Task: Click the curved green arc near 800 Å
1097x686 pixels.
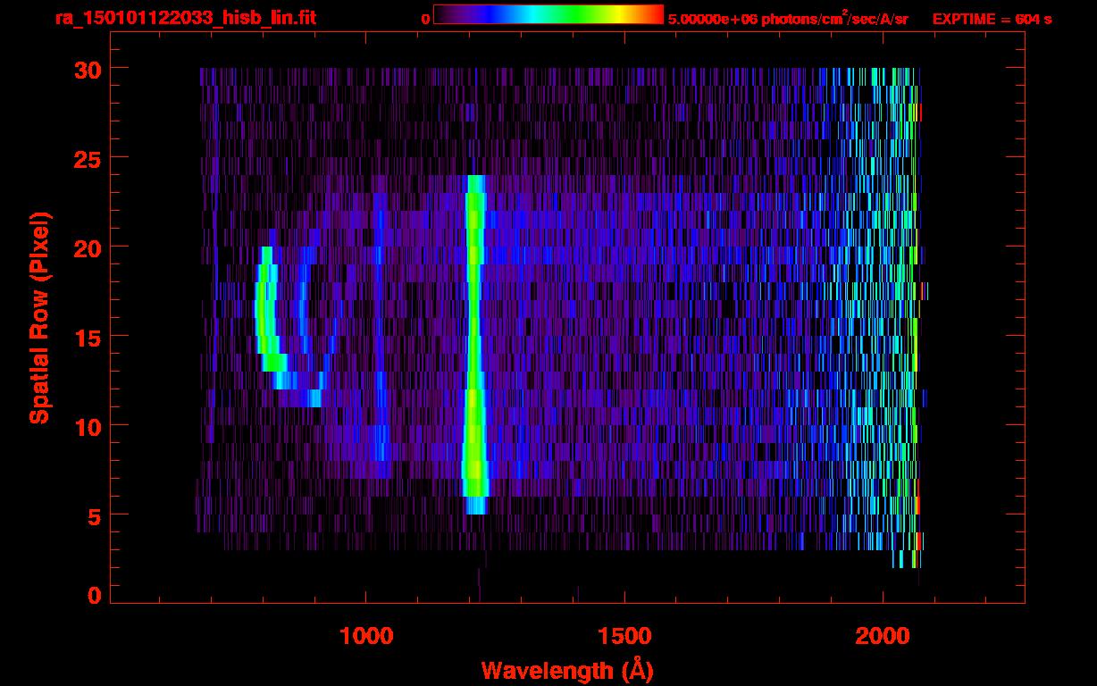Action: [264, 313]
